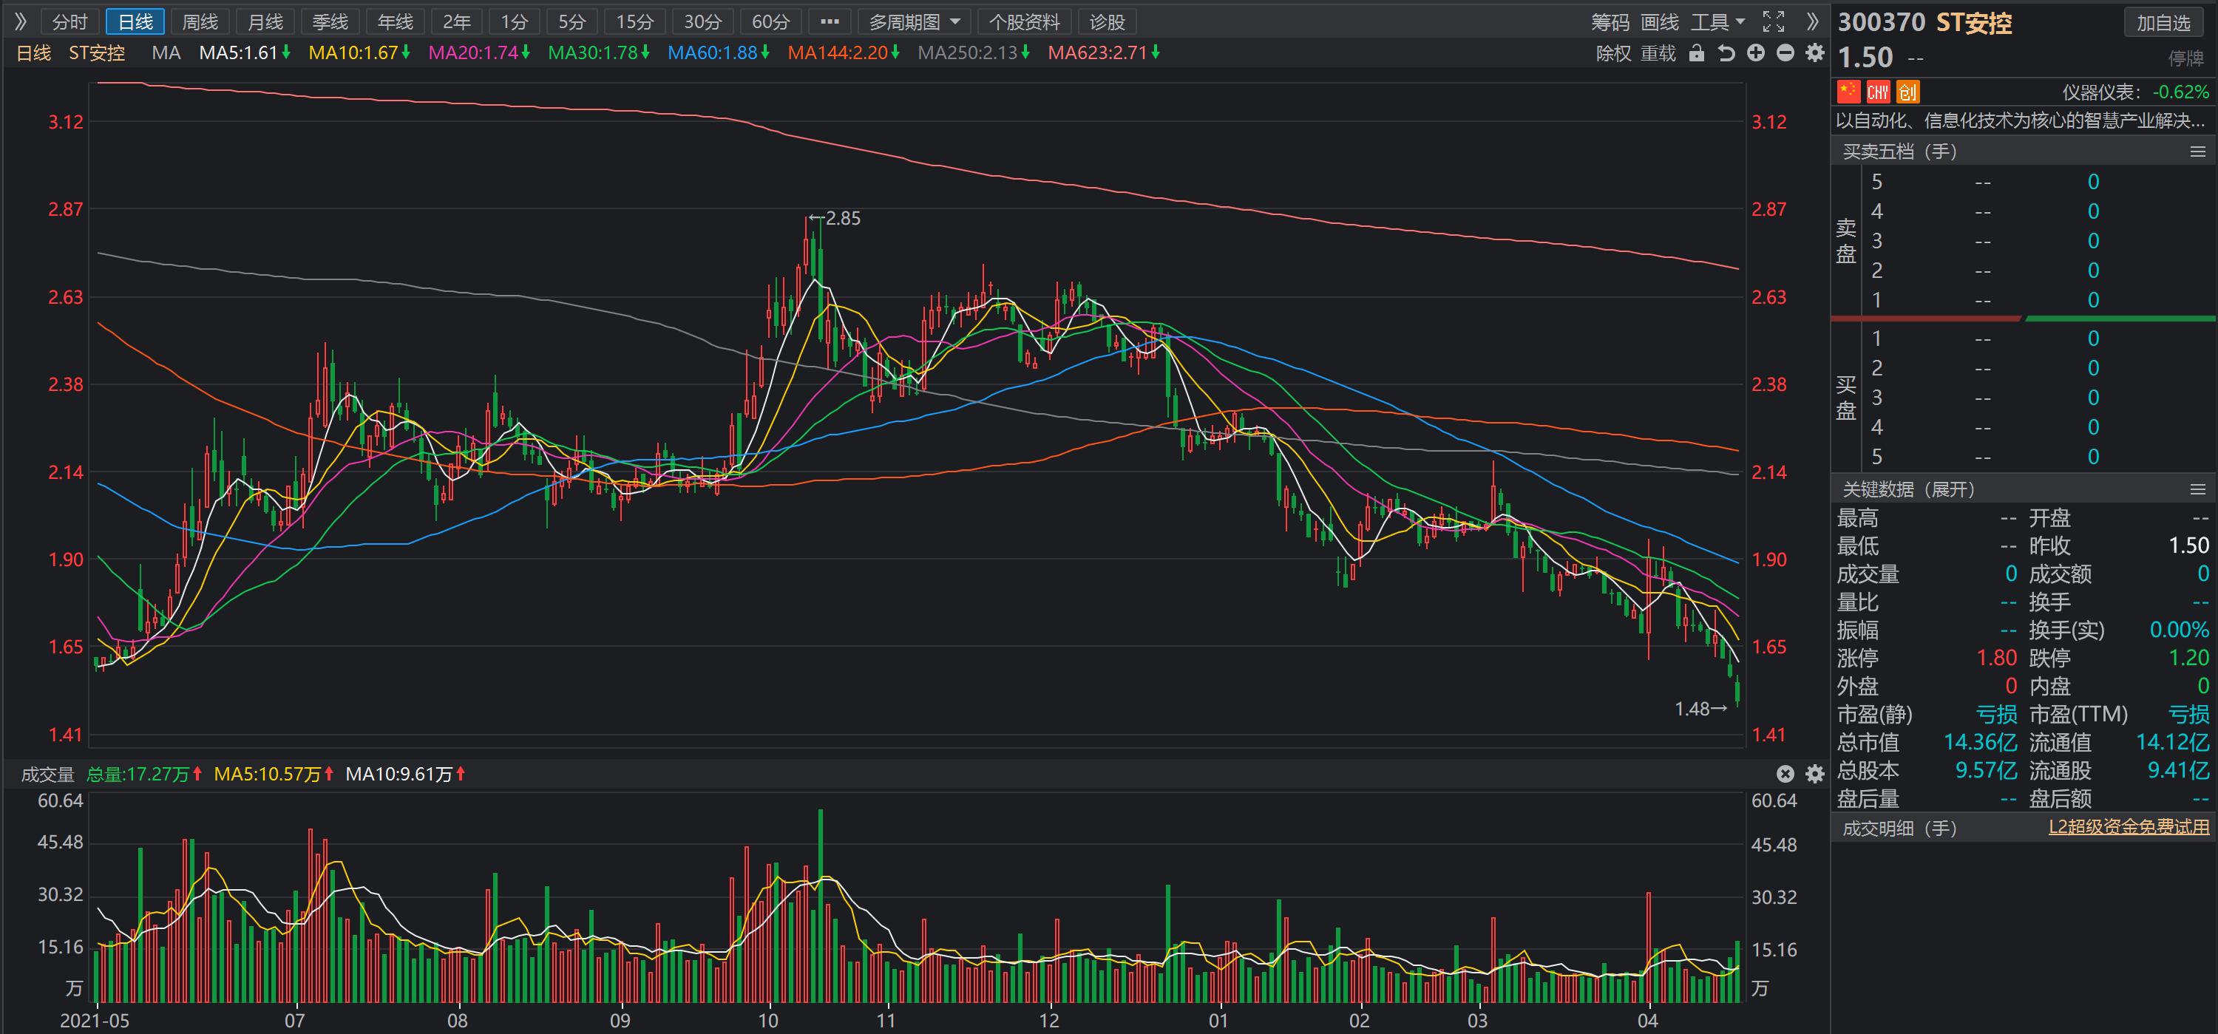Image resolution: width=2218 pixels, height=1034 pixels.
Task: Toggle the chart lock icon
Action: tap(1696, 53)
